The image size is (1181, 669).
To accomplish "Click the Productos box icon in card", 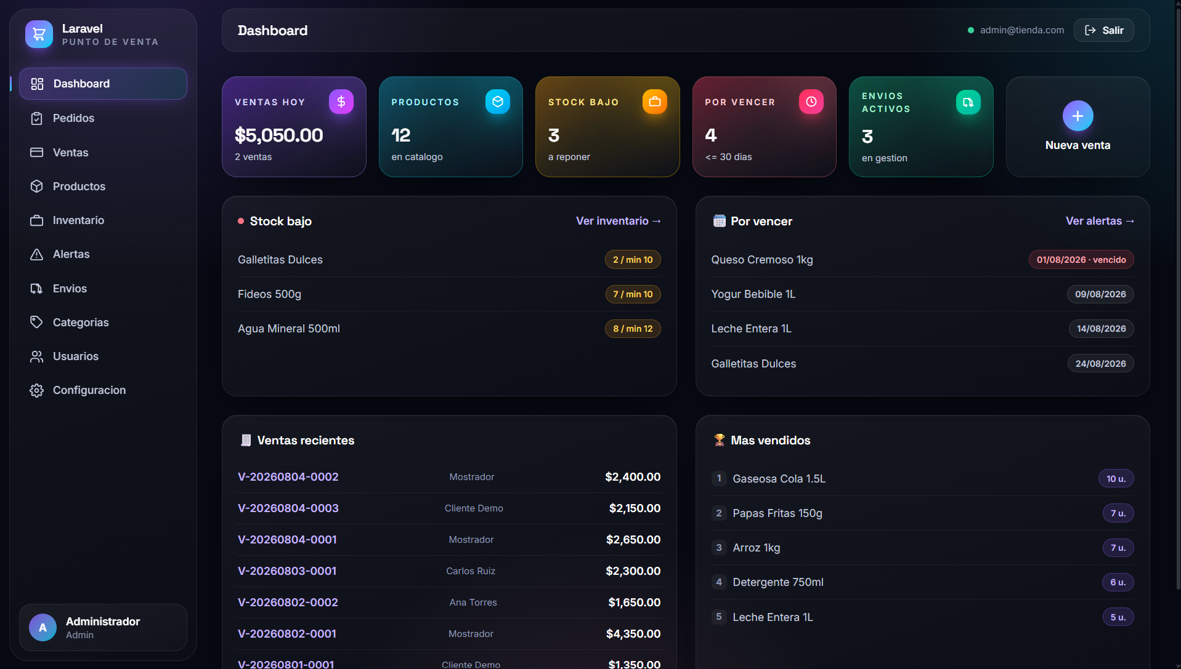I will click(x=498, y=102).
